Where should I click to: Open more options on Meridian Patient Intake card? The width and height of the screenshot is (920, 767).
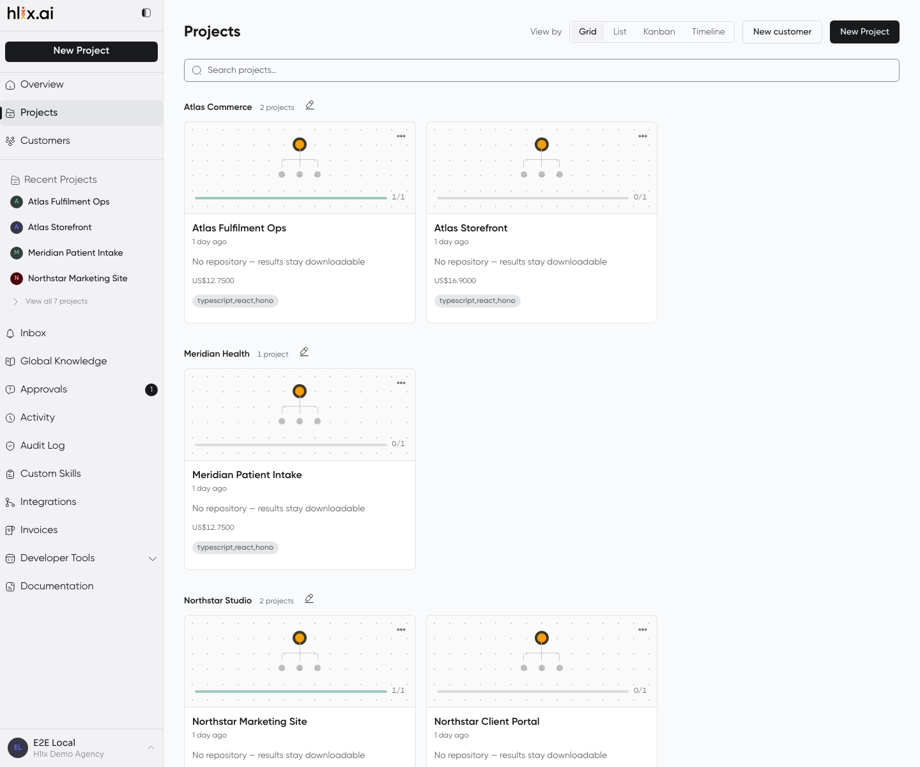pyautogui.click(x=401, y=383)
